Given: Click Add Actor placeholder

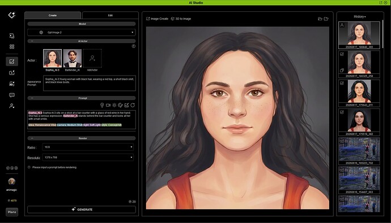Looking at the screenshot, I should 92,59.
